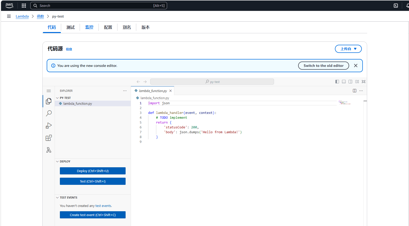Split the editor to the right
Image resolution: width=409 pixels, height=226 pixels.
pos(354,91)
